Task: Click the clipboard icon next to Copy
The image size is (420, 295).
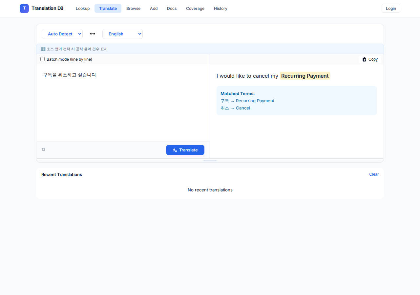Action: [364, 59]
